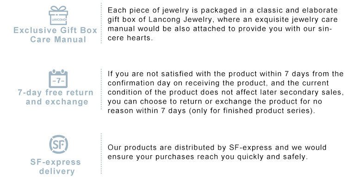Click the Lancong gift box icon
The height and width of the screenshot is (181, 347).
(x=58, y=15)
